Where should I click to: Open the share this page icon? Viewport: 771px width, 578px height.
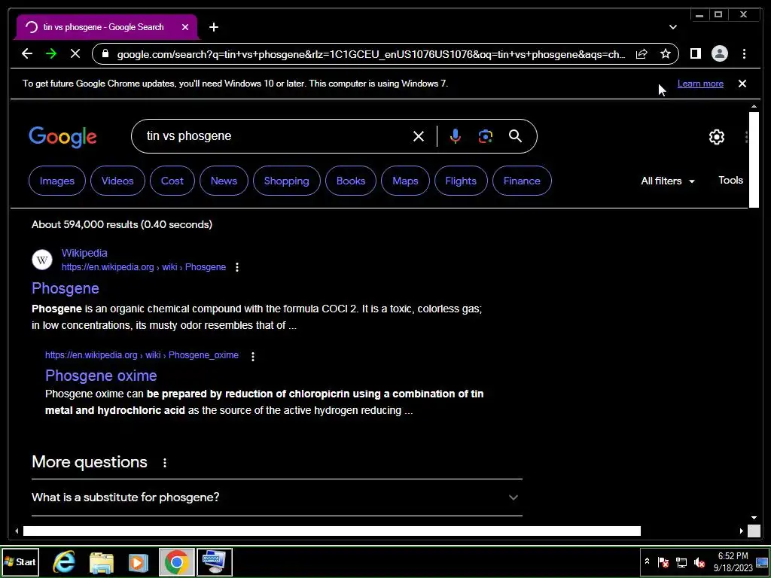641,53
